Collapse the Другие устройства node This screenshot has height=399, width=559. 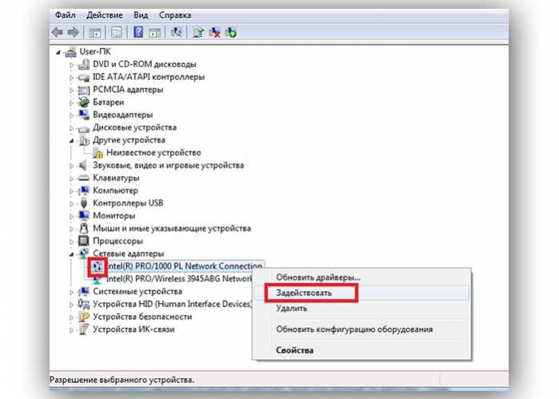[x=71, y=142]
